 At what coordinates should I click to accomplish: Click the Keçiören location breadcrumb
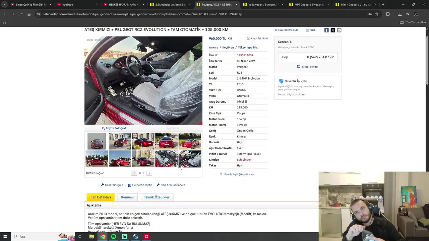pos(228,48)
